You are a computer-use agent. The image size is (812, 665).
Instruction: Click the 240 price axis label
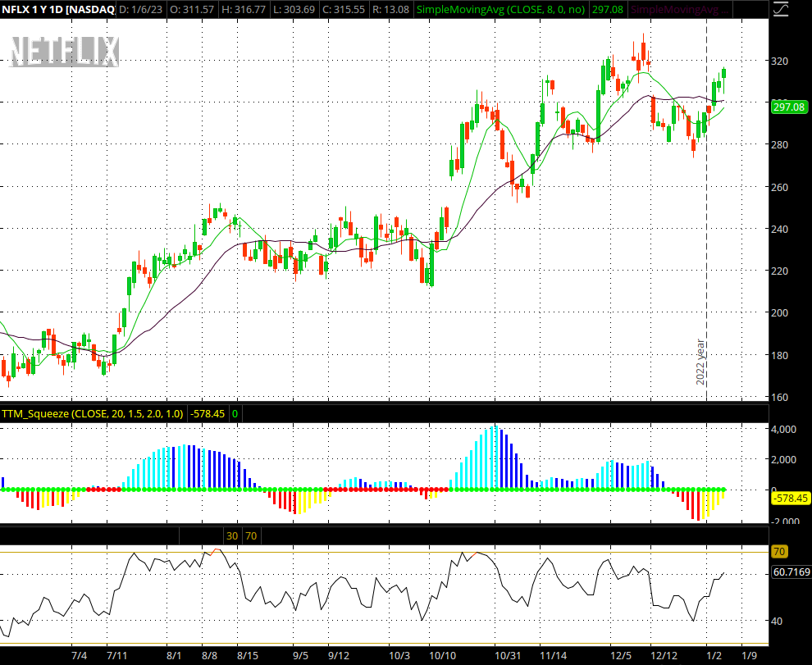[779, 229]
